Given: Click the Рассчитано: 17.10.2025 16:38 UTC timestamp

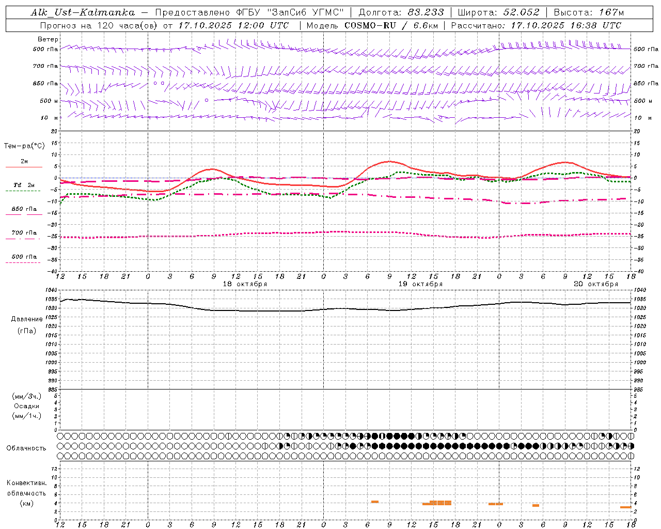Looking at the screenshot, I should [x=536, y=25].
